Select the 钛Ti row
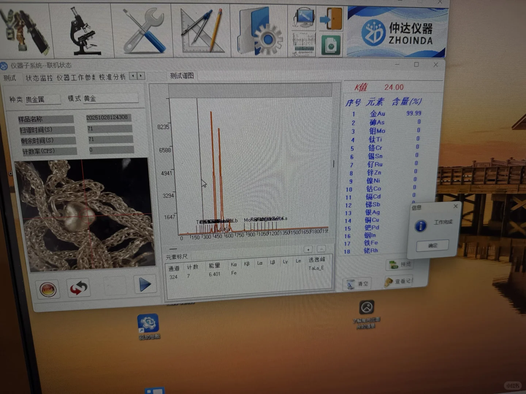This screenshot has height=394, width=526. pos(384,139)
